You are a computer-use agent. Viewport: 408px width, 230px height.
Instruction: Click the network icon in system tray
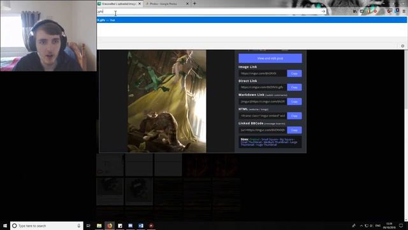coord(367,226)
